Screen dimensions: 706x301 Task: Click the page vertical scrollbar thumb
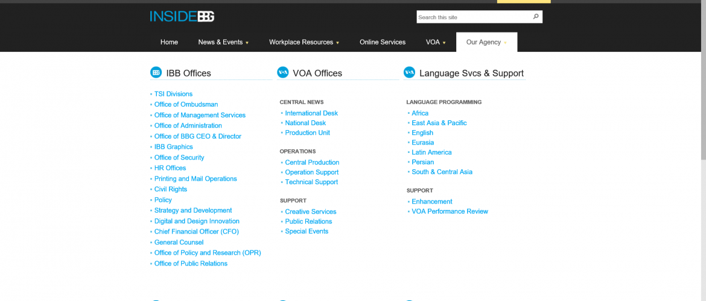tap(704, 81)
